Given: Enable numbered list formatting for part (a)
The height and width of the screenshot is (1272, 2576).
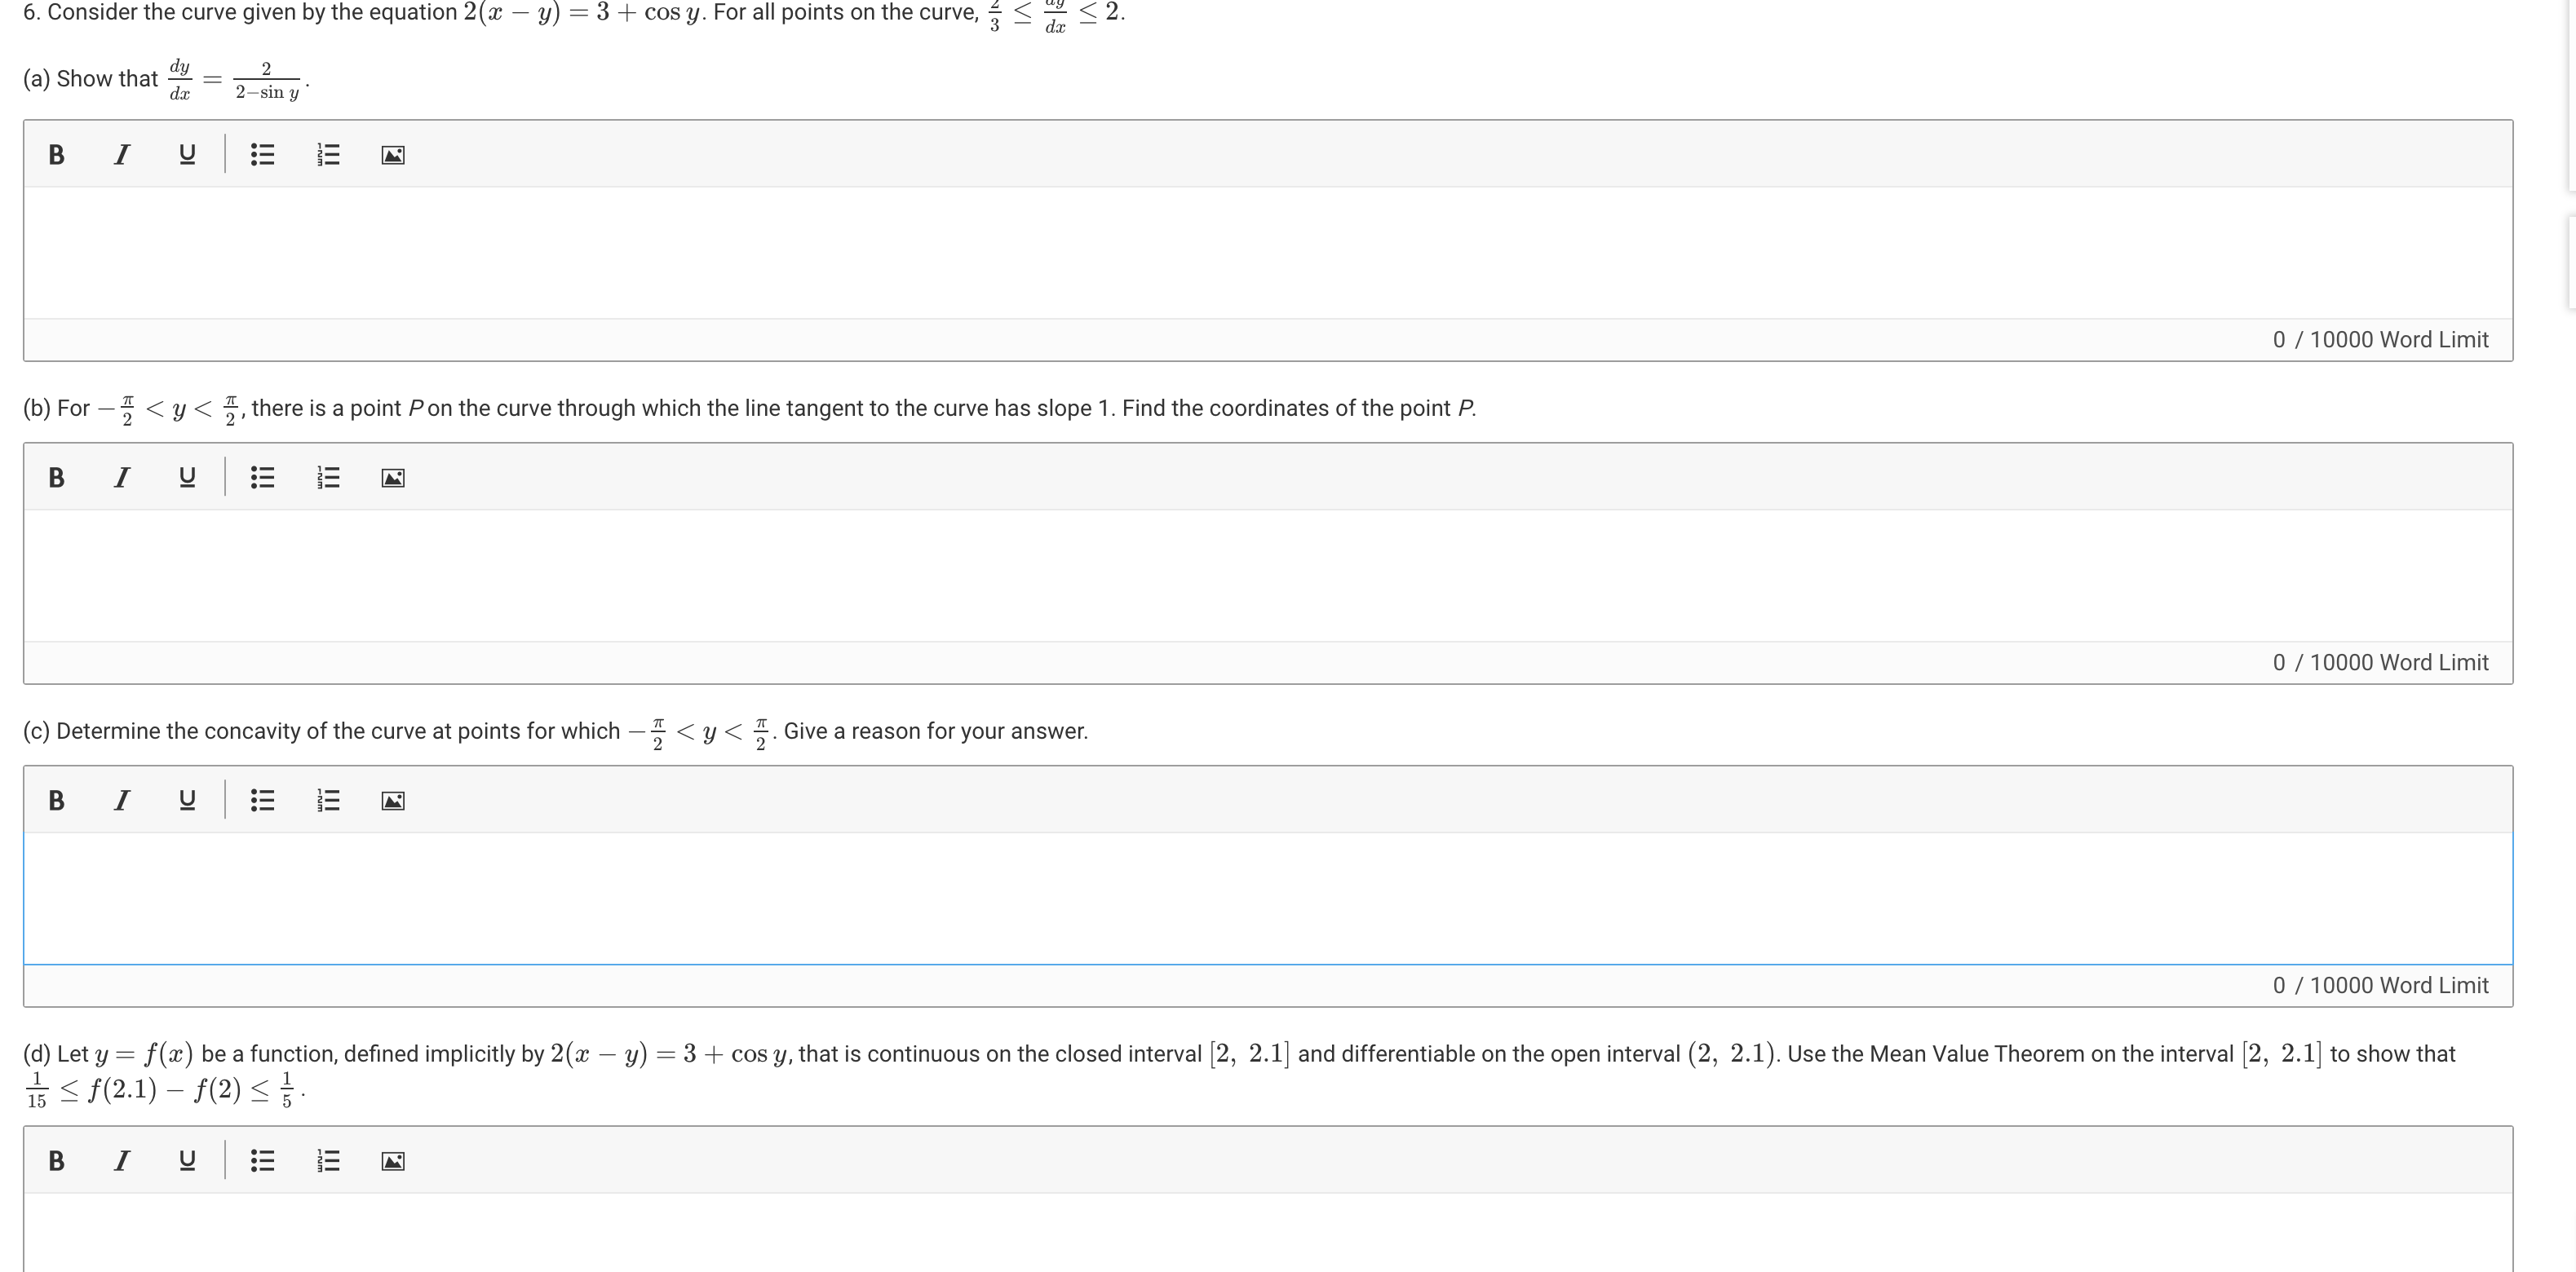Looking at the screenshot, I should click(327, 154).
